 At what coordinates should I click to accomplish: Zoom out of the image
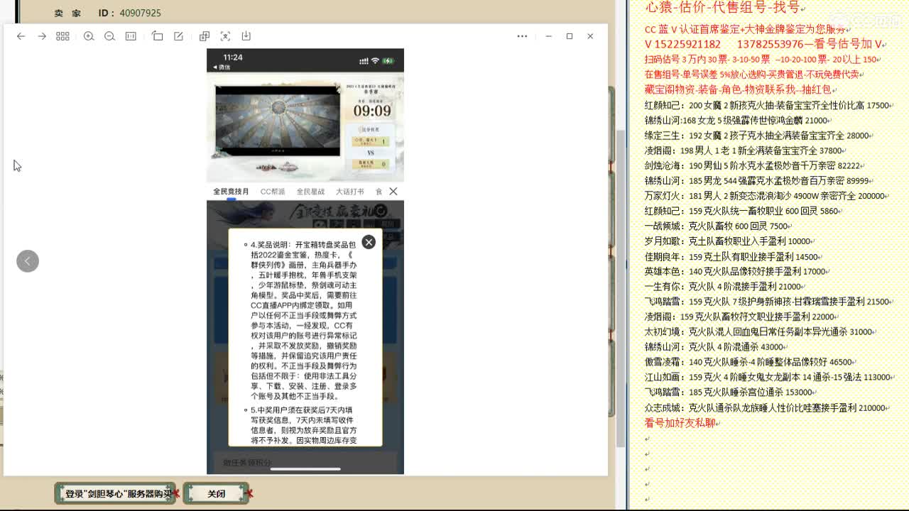pos(109,36)
